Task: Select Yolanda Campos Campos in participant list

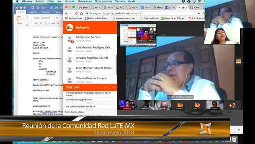Action: pyautogui.click(x=90, y=80)
